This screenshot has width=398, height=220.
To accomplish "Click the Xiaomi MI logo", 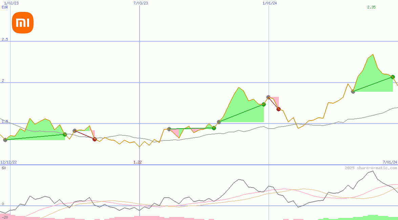I will pyautogui.click(x=22, y=22).
